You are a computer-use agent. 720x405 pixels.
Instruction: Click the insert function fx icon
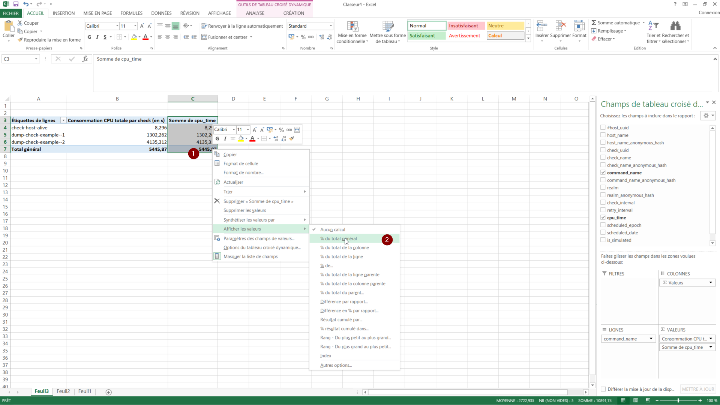(85, 59)
